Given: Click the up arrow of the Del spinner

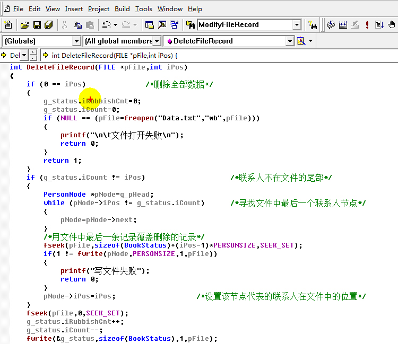Looking at the screenshot, I should [x=33, y=52].
